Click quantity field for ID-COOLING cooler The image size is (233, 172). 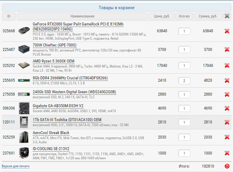tap(184, 153)
